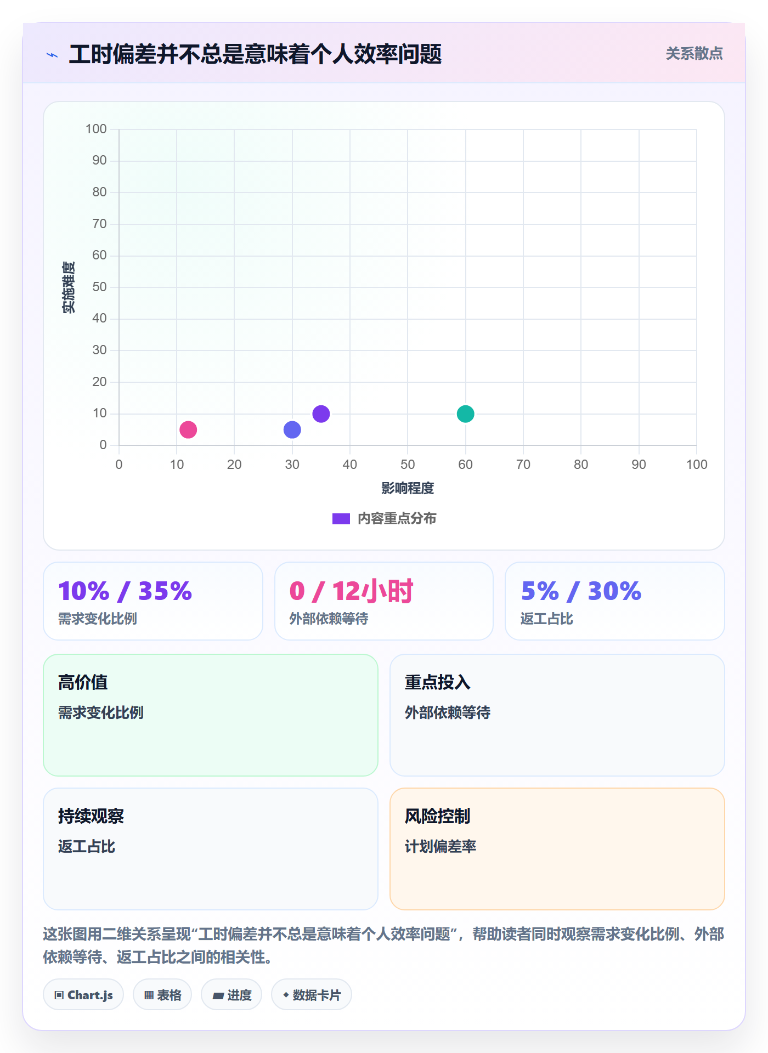Select the pink scatter point near x=12
The image size is (768, 1053).
188,429
